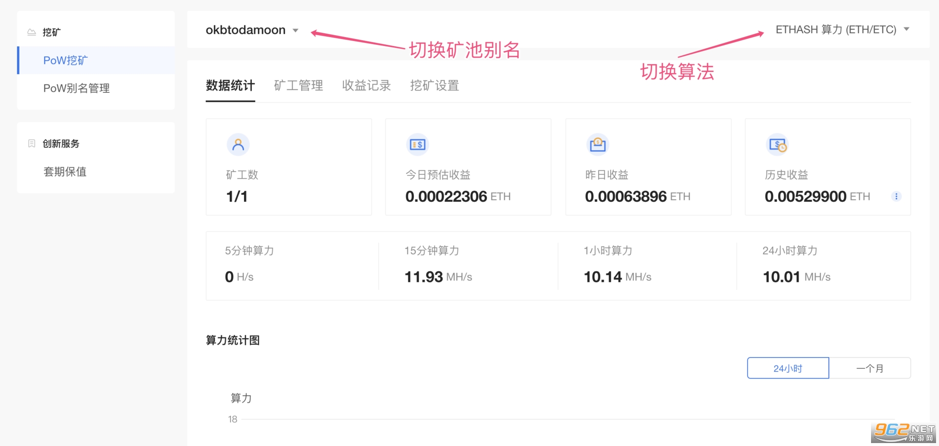Switch to the 数据统计 tab
Viewport: 939px width, 446px height.
[x=230, y=86]
